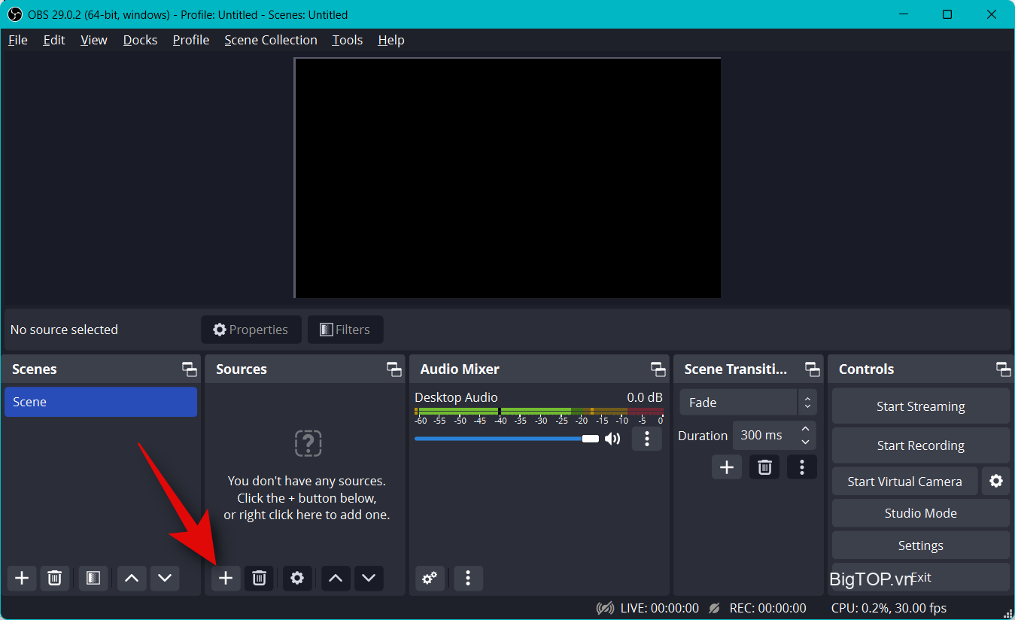Open source properties gear in Sources panel
The image size is (1015, 620).
coord(297,578)
